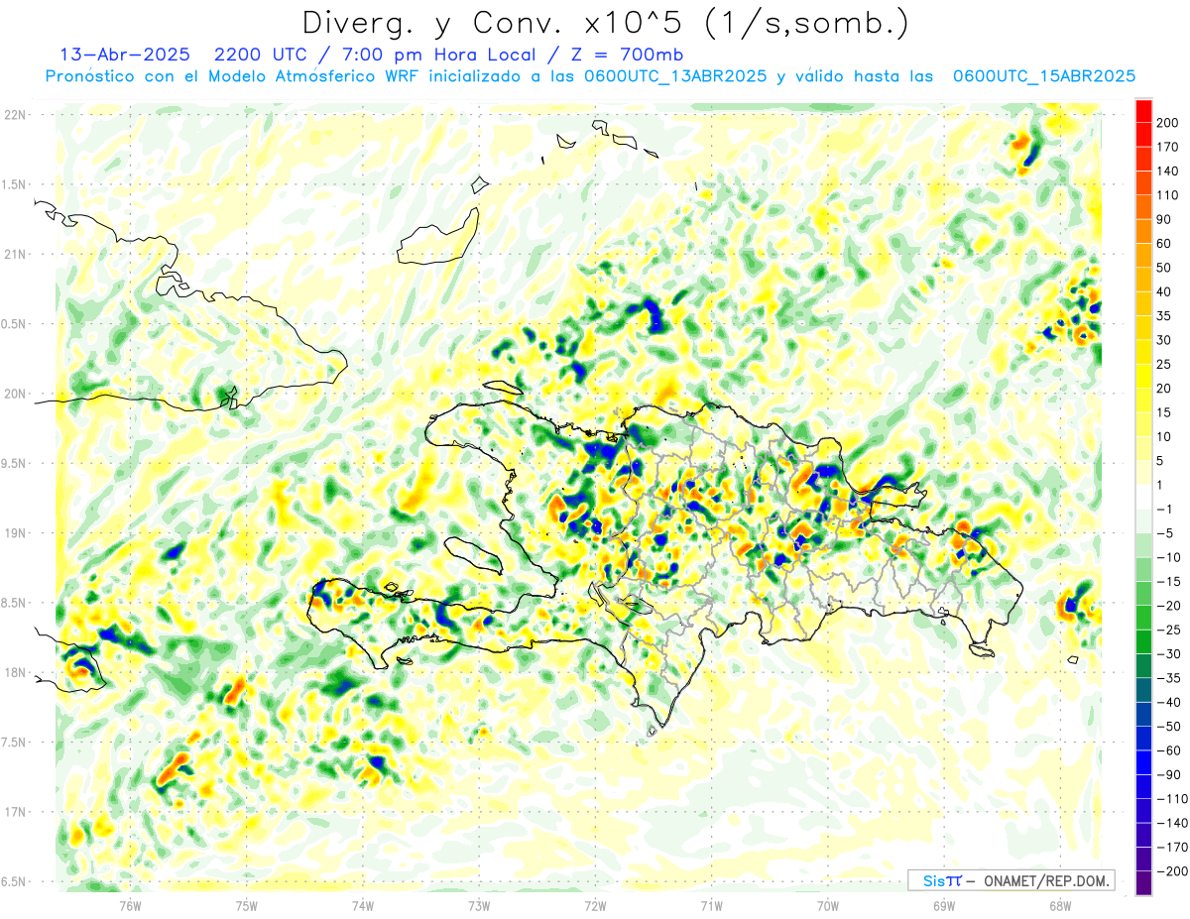Click the "72W" longitude label
The image size is (1190, 919).
pos(595,905)
